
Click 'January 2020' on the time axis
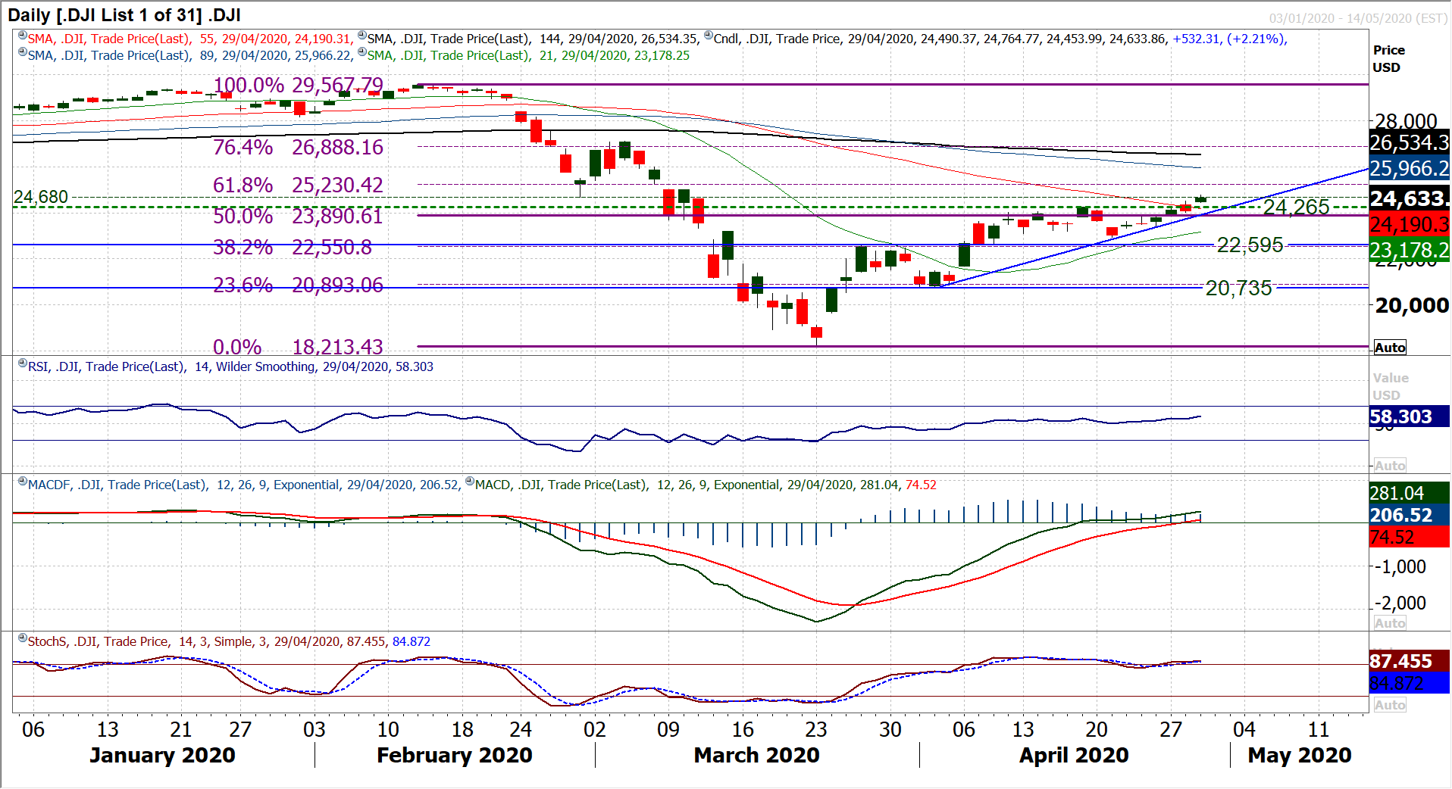(x=162, y=755)
